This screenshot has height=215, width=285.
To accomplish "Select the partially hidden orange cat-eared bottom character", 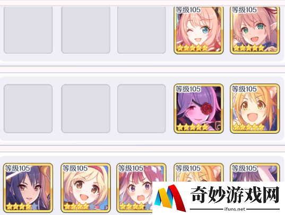I will click(x=198, y=173).
